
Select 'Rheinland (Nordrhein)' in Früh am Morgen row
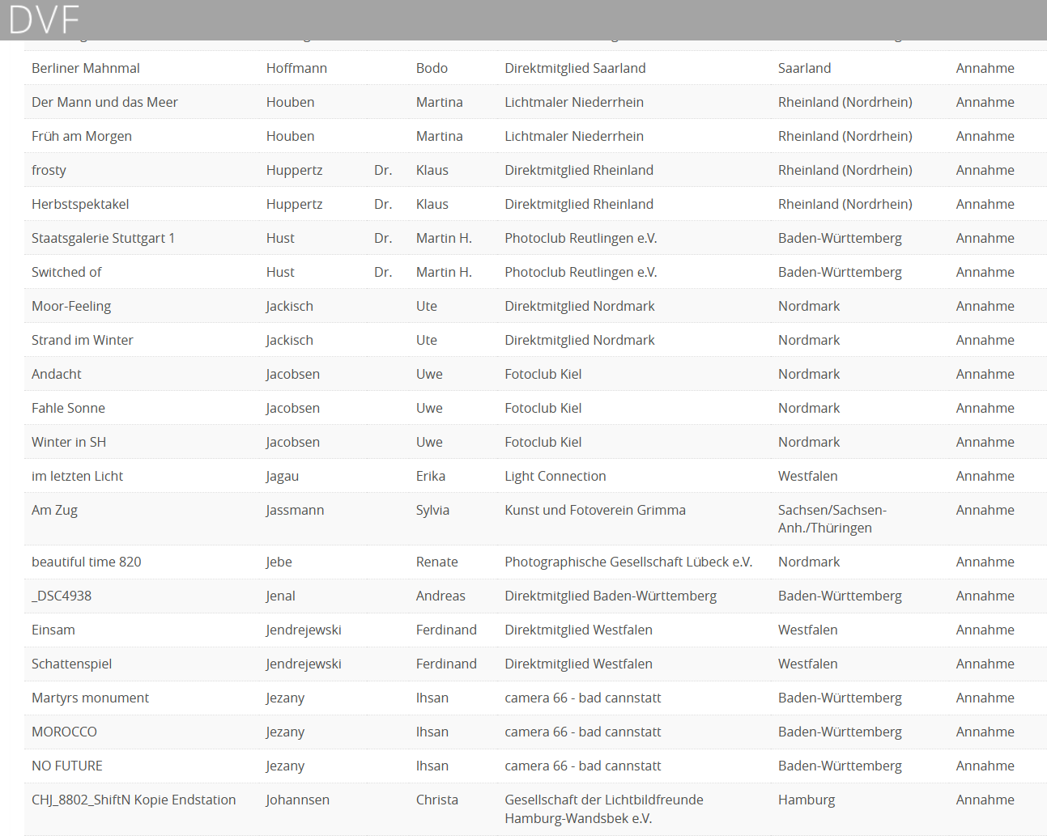pos(845,136)
